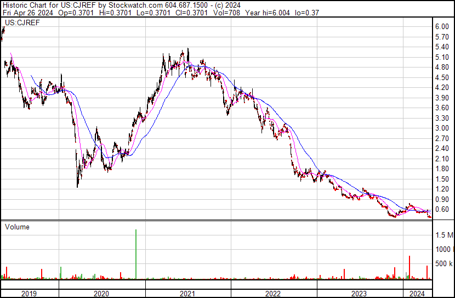Select the 2020 year label

click(101, 294)
